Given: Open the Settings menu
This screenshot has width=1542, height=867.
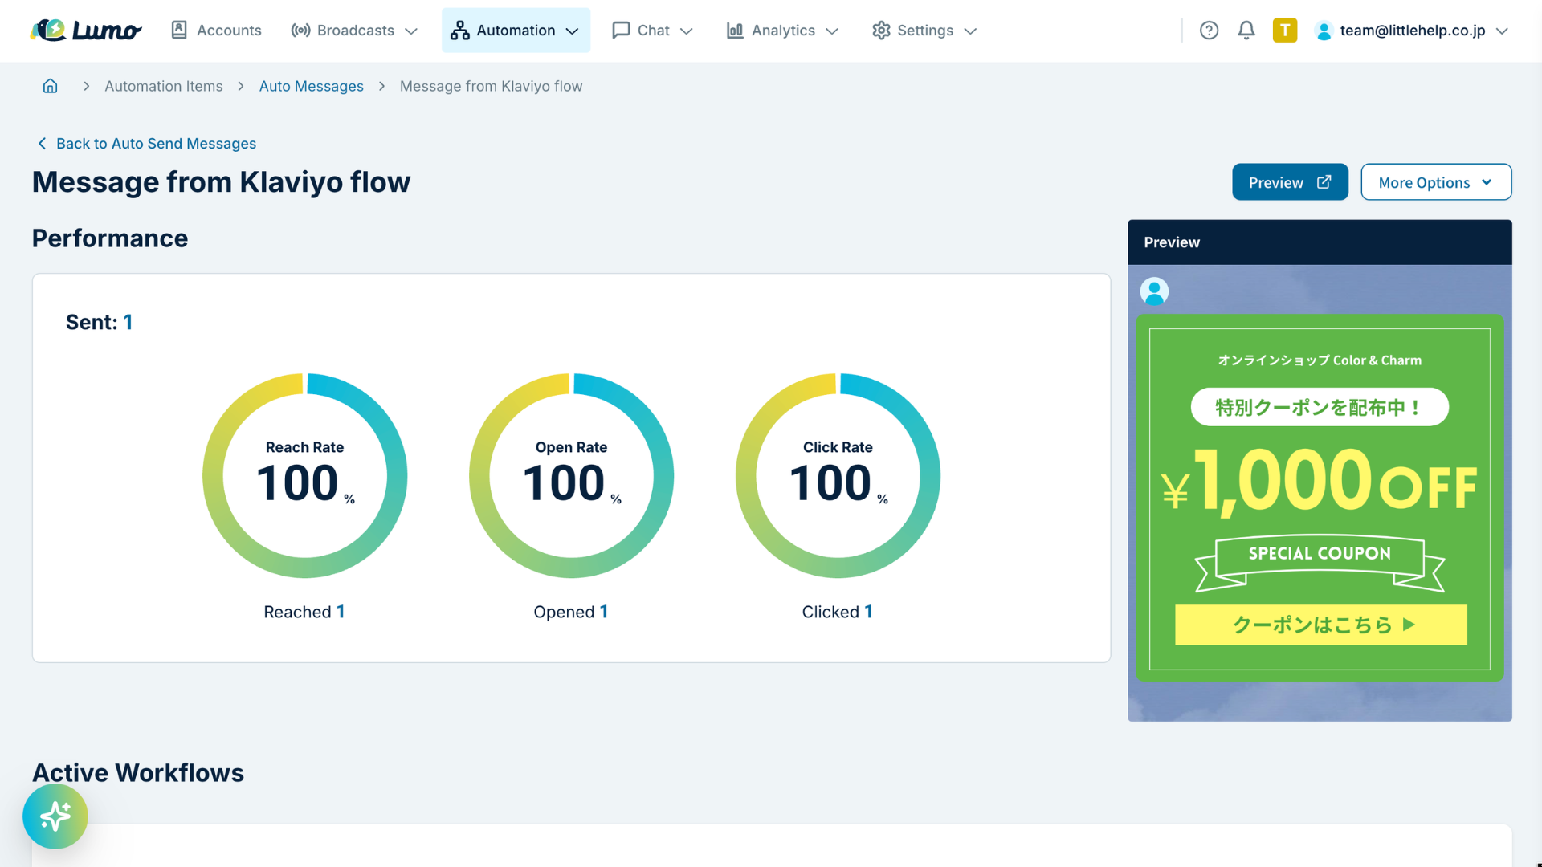Looking at the screenshot, I should coord(924,31).
